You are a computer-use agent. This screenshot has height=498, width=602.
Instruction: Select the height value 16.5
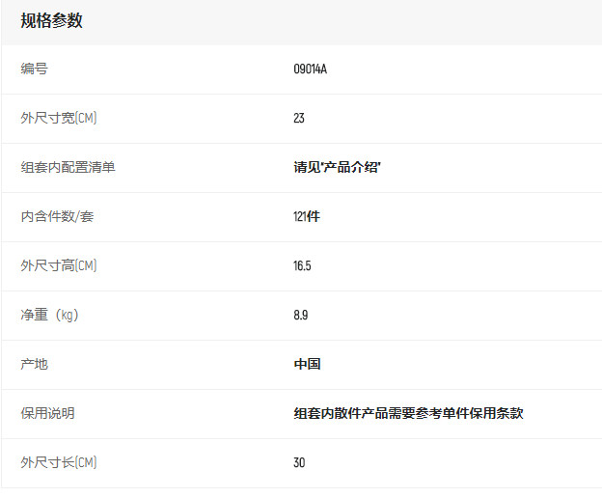[302, 266]
